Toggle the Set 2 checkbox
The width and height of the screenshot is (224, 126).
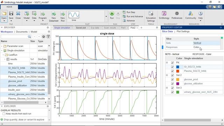[173, 75]
